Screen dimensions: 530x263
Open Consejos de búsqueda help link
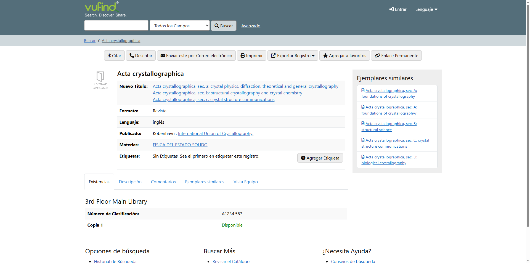pos(353,261)
